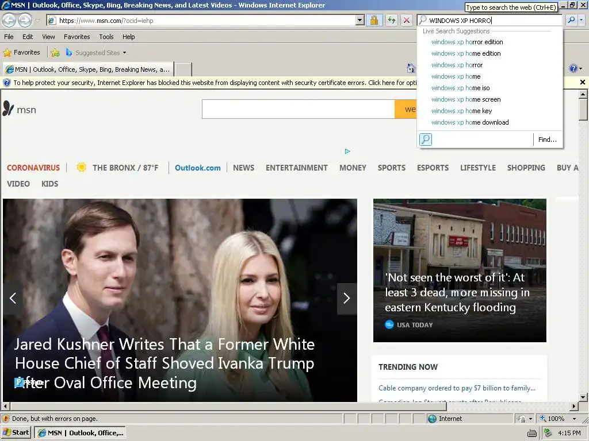Click the Back navigation arrow

[x=9, y=20]
